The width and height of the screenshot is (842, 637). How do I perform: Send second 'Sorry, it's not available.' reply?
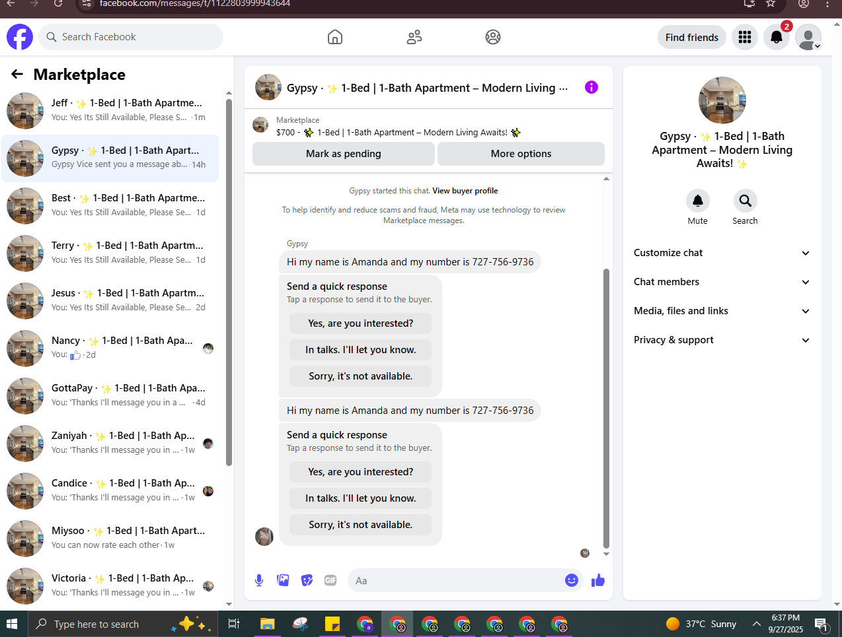[x=360, y=525]
